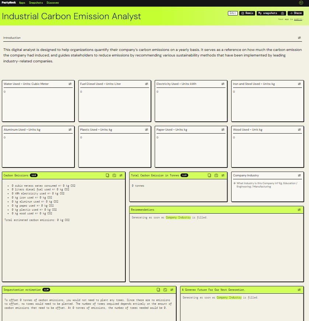The width and height of the screenshot is (309, 321).
Task: Click the camera icon beside My snapshots
Action: coord(282,13)
